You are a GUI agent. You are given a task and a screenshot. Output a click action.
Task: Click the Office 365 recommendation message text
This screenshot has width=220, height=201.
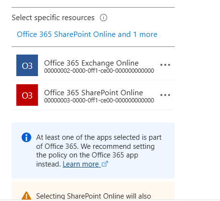pyautogui.click(x=99, y=151)
